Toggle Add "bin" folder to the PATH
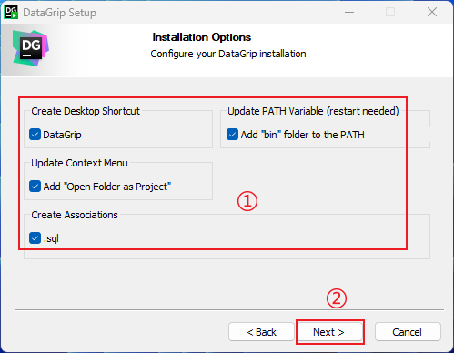 [232, 135]
